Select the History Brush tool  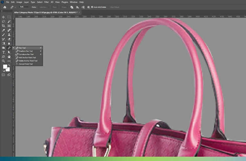[4, 39]
